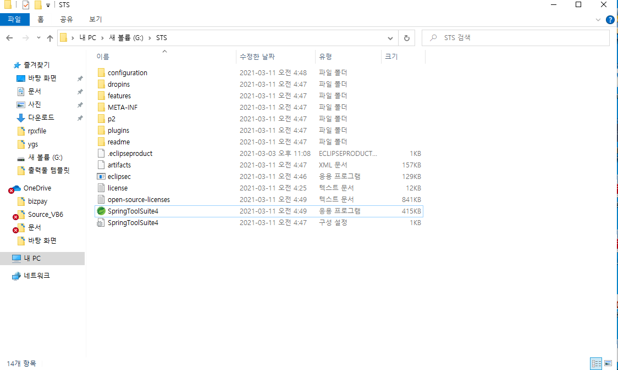Unpin 다운로드 using its pin icon
Image resolution: width=618 pixels, height=370 pixels.
(x=80, y=118)
